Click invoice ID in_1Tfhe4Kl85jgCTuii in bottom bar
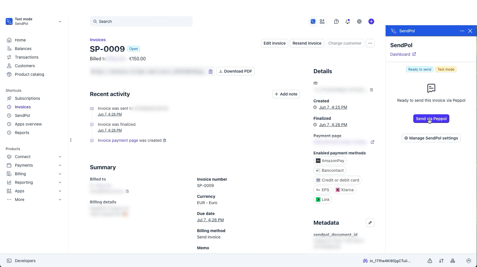477x267 pixels. [x=390, y=261]
